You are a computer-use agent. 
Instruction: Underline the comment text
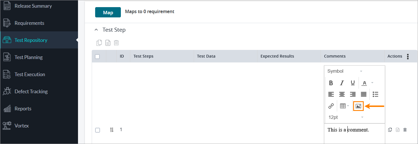353,83
